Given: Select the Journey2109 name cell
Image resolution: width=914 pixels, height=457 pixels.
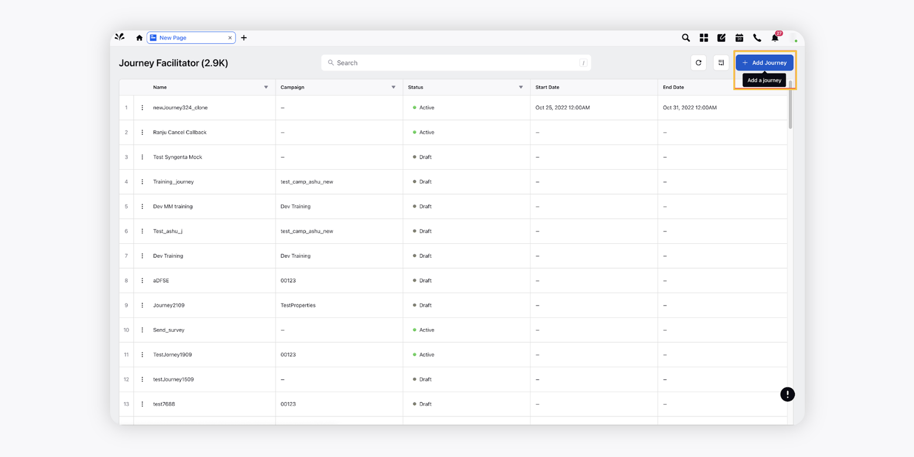Looking at the screenshot, I should click(169, 305).
